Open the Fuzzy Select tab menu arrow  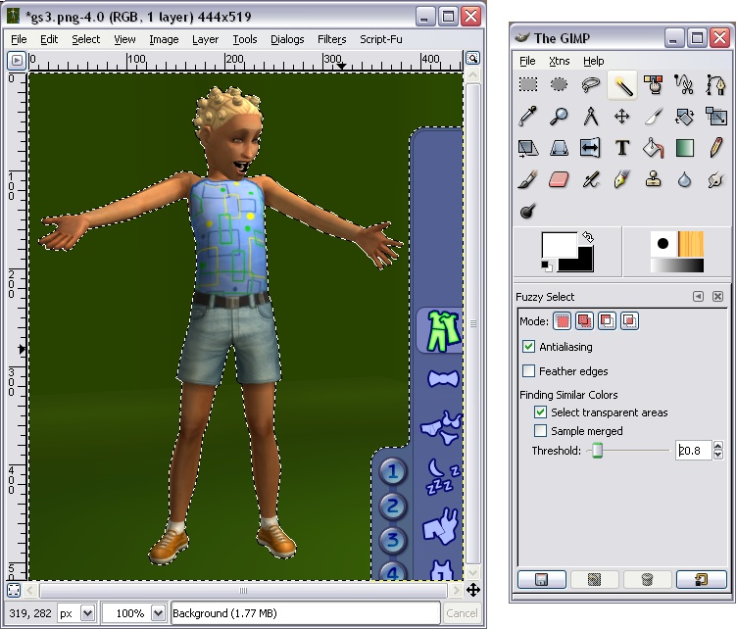point(698,297)
